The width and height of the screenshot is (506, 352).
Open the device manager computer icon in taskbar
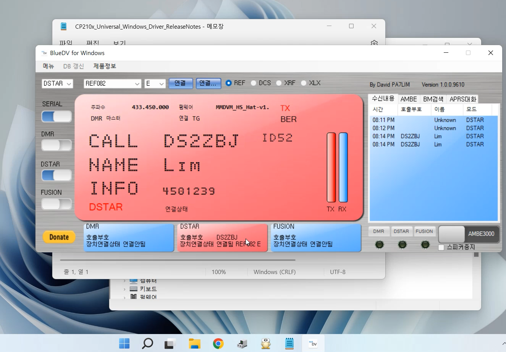pyautogui.click(x=242, y=344)
